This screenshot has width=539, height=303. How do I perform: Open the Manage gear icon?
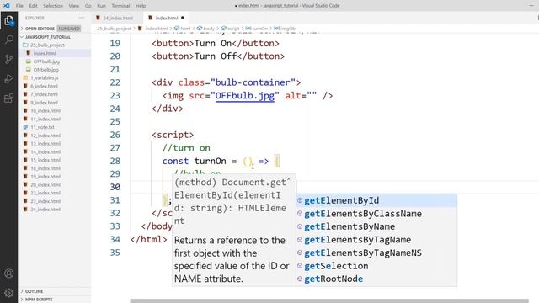tap(9, 293)
